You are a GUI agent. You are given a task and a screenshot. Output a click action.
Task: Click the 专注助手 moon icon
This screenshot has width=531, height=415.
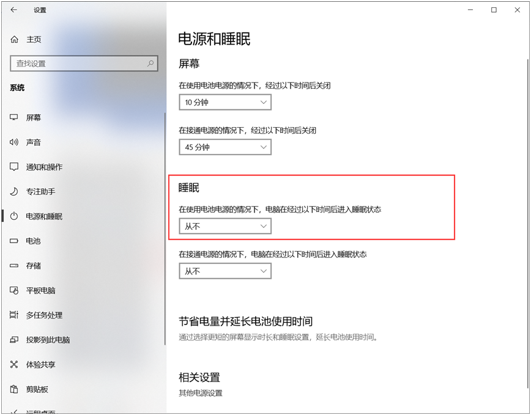14,191
